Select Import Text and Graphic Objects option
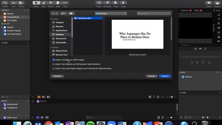This screenshot has width=222, height=125. [x=53, y=68]
